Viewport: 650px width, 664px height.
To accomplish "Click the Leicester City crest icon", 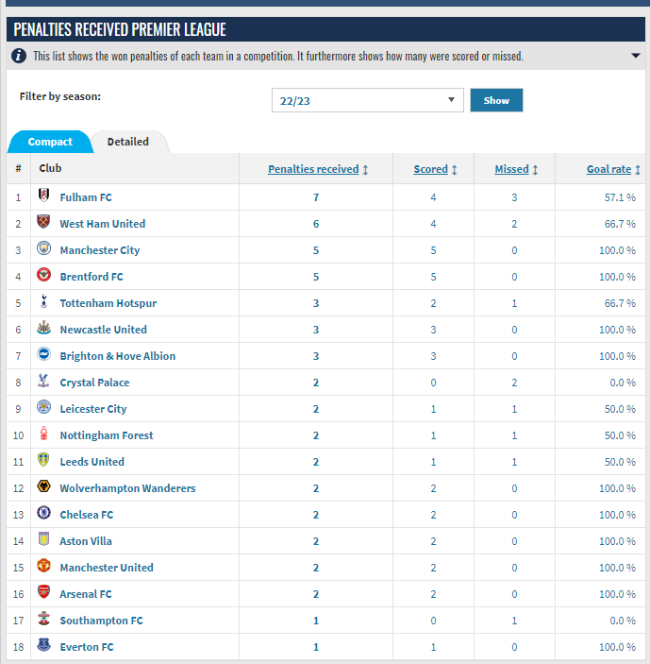I will click(43, 406).
